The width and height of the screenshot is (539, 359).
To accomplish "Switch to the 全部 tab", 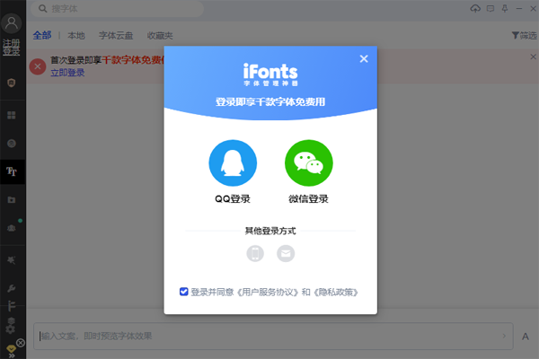I will (x=42, y=35).
